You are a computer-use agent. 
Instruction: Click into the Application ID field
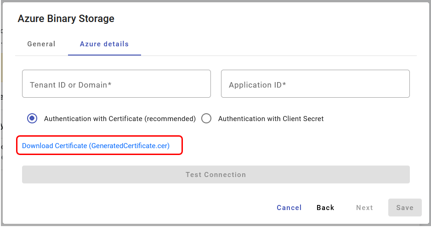(x=315, y=84)
